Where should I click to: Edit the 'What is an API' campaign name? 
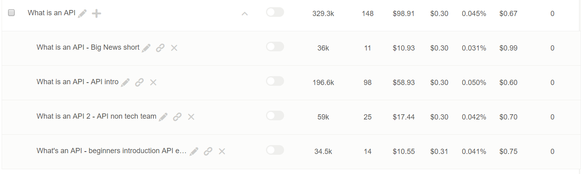click(x=82, y=14)
